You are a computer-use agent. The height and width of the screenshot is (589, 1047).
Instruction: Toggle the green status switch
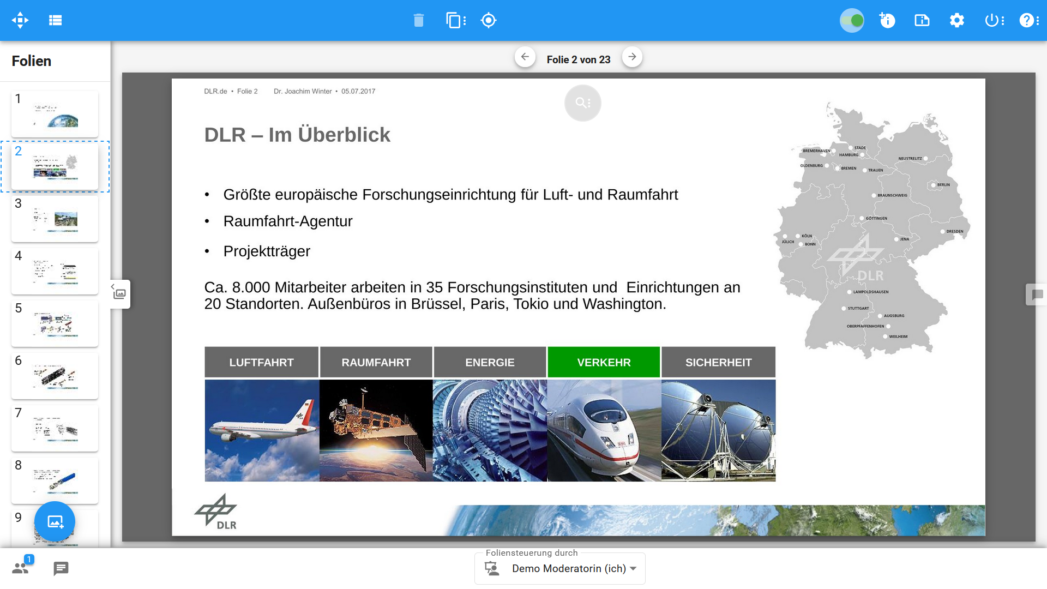tap(852, 21)
